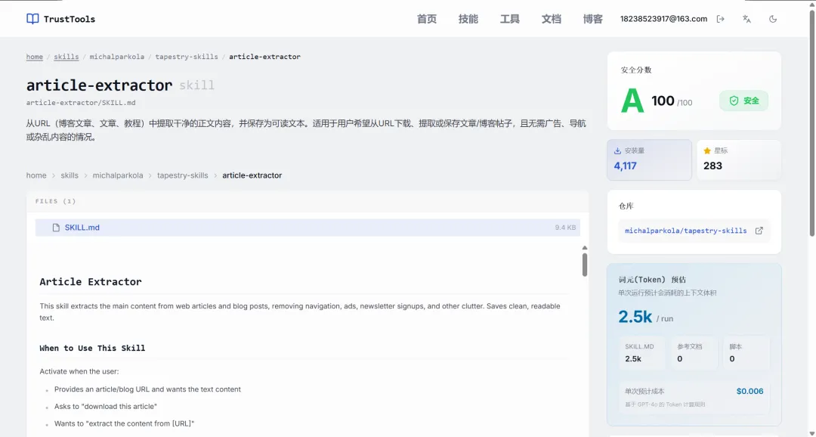Click the 安装量 4,117 card
This screenshot has height=437, width=816.
(649, 160)
